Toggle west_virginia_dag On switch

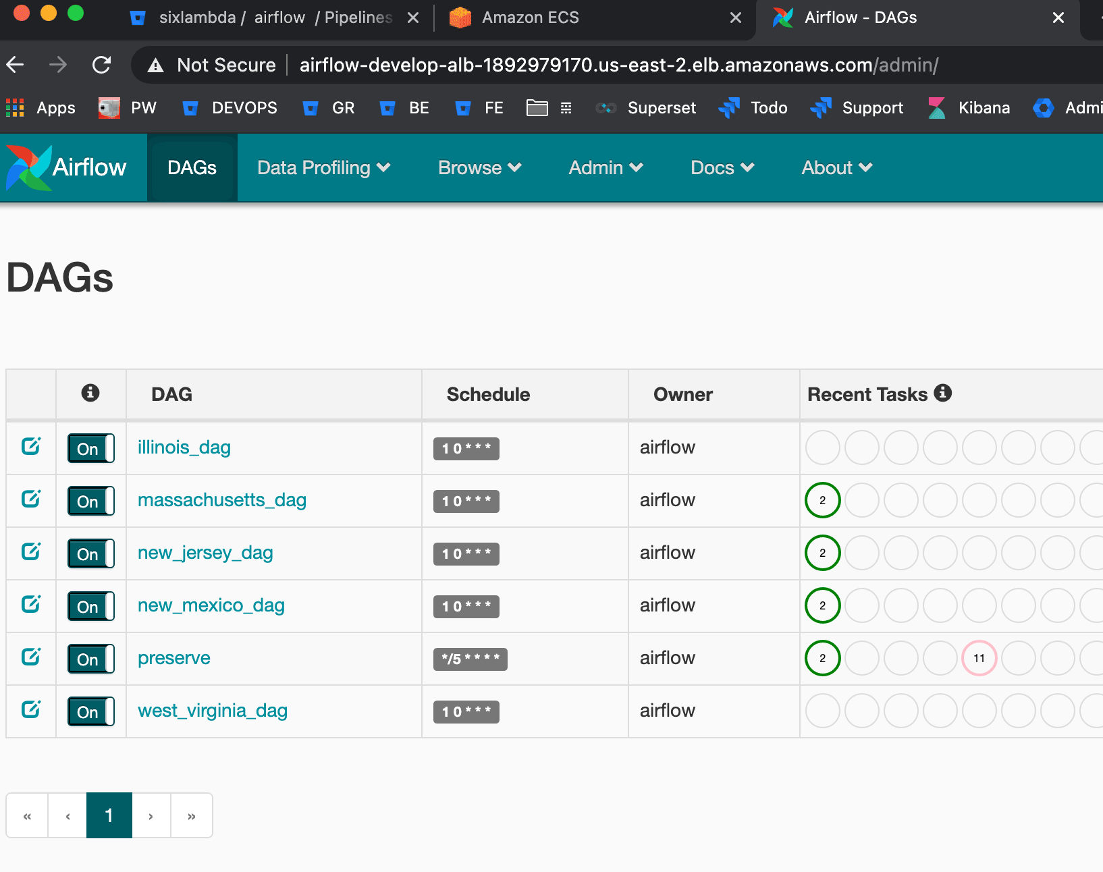coord(90,711)
